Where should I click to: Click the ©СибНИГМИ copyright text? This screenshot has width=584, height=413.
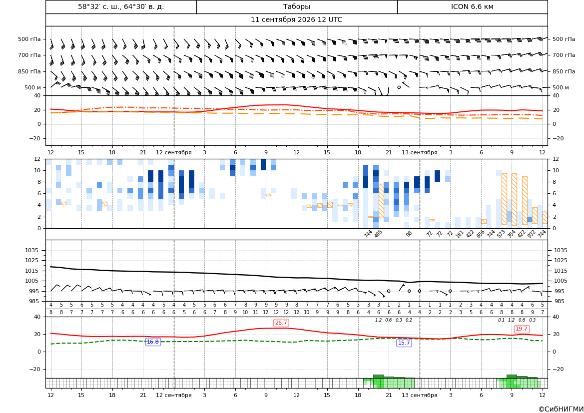pyautogui.click(x=561, y=409)
